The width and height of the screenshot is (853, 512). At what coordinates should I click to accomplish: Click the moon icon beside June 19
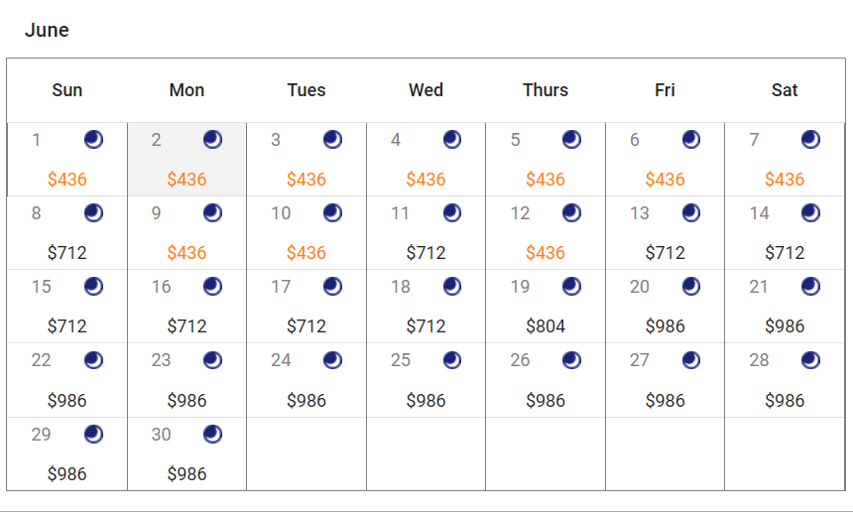click(571, 287)
